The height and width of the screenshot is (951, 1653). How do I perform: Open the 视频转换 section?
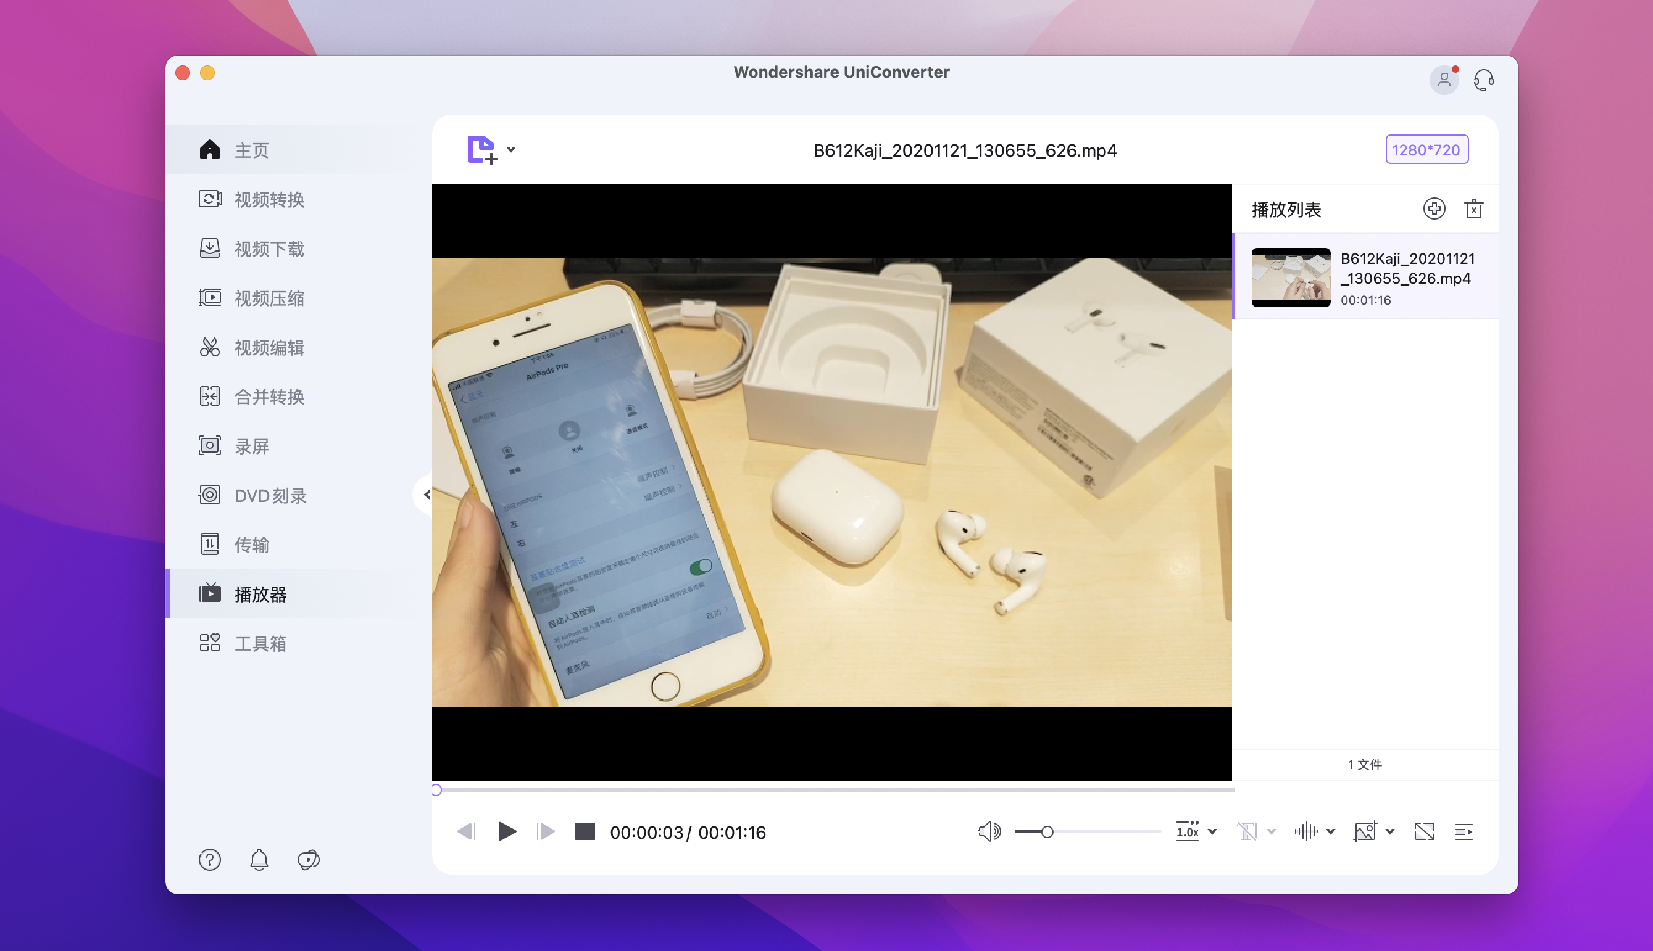pyautogui.click(x=269, y=199)
